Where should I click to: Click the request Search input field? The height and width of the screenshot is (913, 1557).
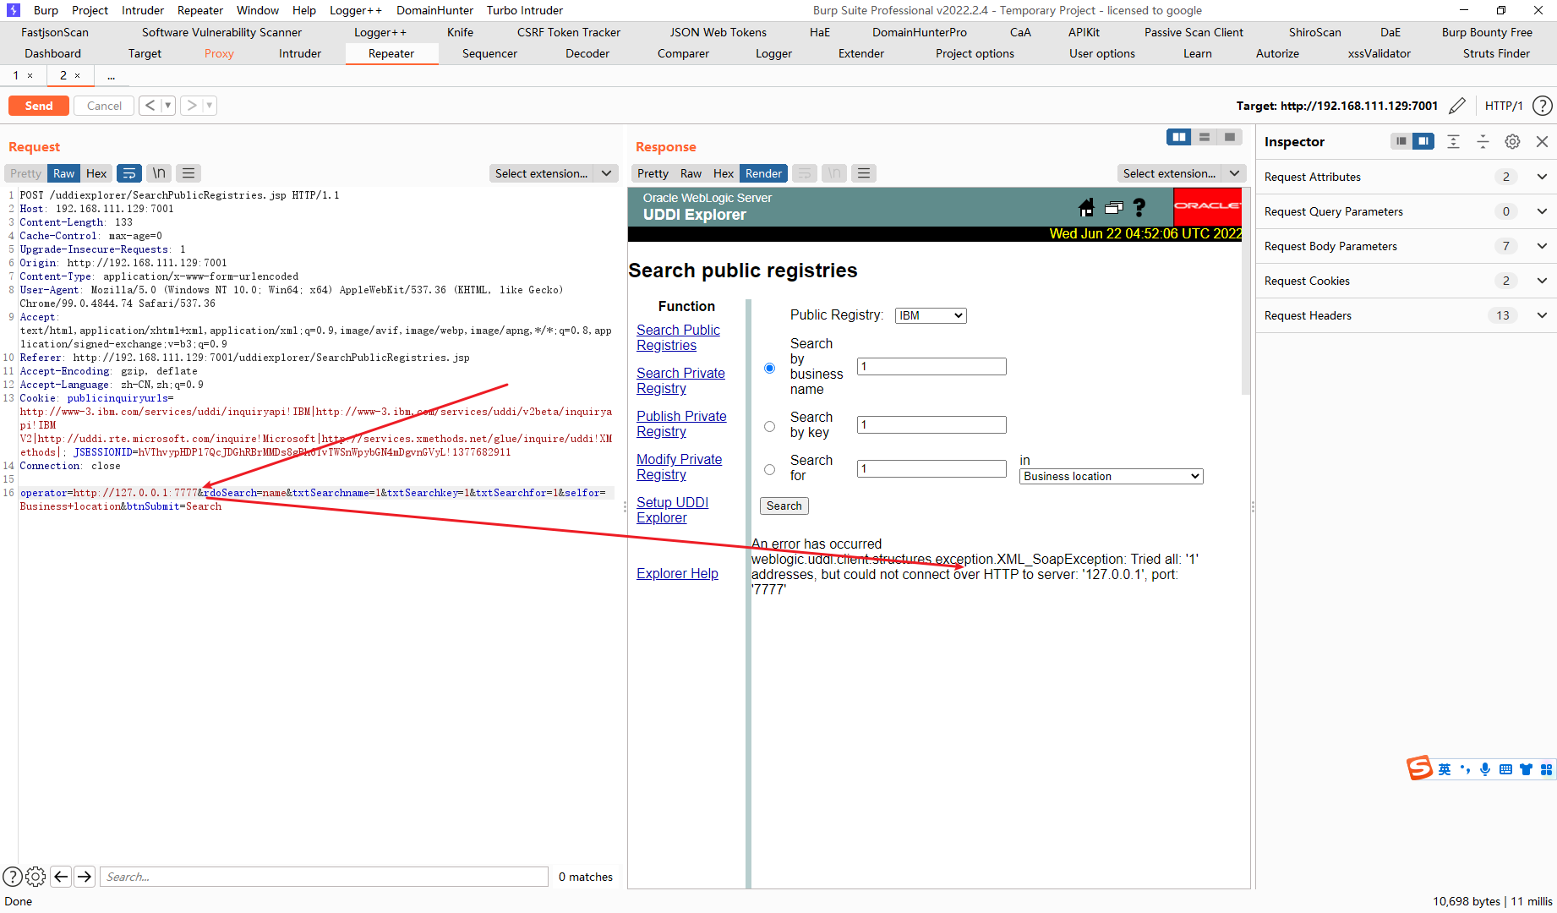[324, 877]
